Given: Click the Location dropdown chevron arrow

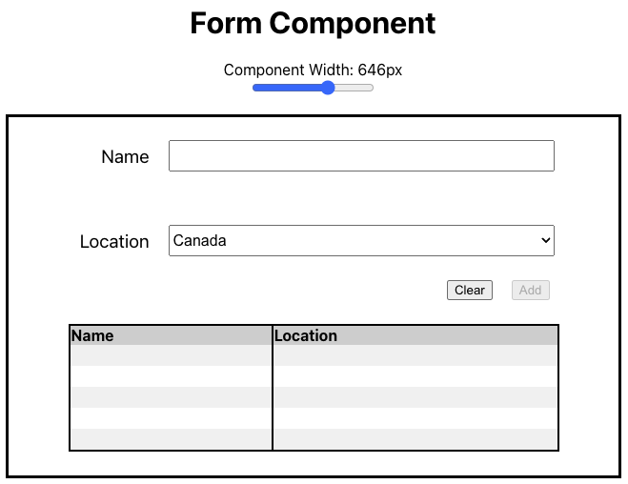Looking at the screenshot, I should [x=545, y=241].
